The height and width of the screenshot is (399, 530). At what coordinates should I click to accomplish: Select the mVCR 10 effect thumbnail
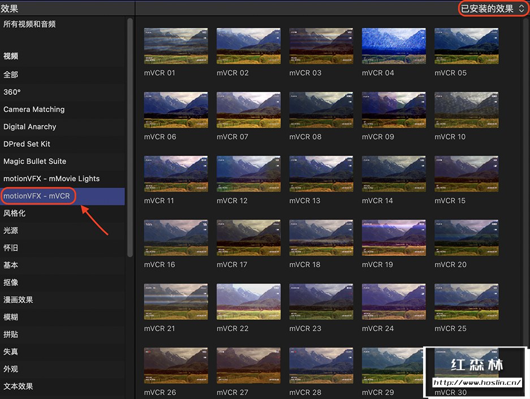pyautogui.click(x=467, y=110)
